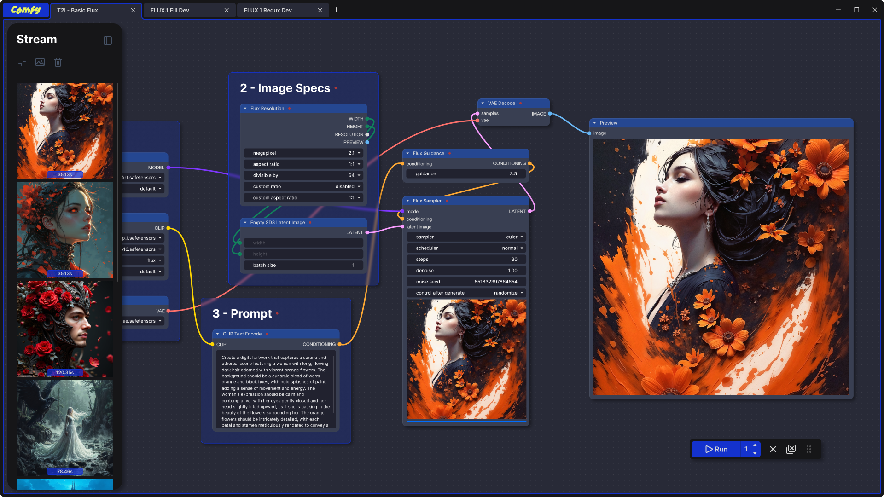The width and height of the screenshot is (884, 497).
Task: Click the clear queue icon beside Run
Action: [x=791, y=449]
